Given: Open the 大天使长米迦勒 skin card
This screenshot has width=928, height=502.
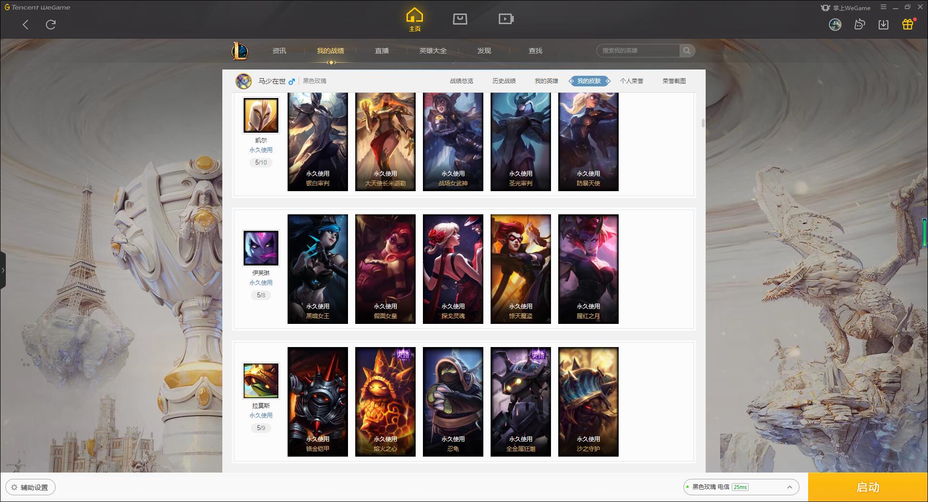Looking at the screenshot, I should click(385, 142).
